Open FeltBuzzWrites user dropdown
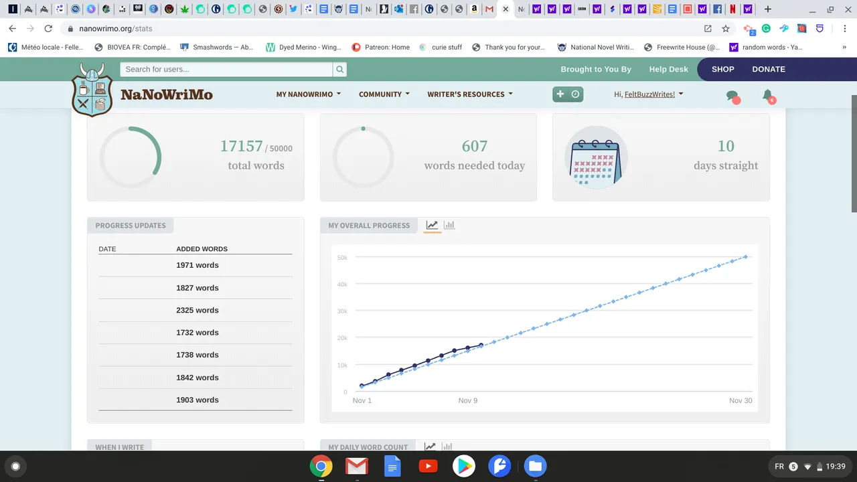The width and height of the screenshot is (857, 482). pos(649,94)
